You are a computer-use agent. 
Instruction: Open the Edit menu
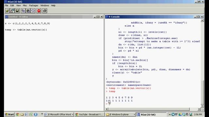[12, 6]
